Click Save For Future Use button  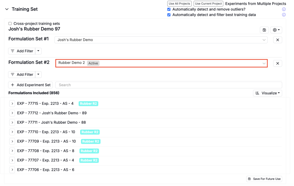264,179
